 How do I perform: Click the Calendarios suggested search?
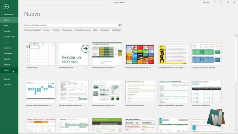coord(104,30)
